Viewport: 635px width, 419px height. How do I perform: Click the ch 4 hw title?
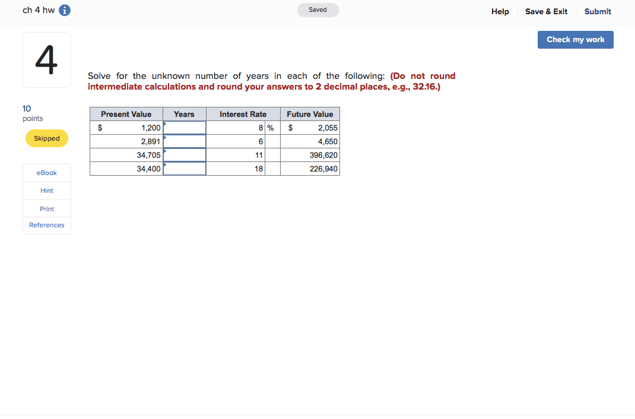[39, 10]
